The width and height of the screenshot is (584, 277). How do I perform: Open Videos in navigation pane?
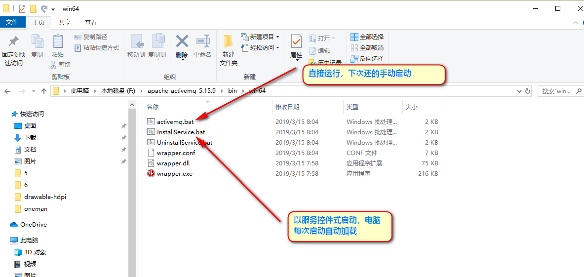pos(30,264)
